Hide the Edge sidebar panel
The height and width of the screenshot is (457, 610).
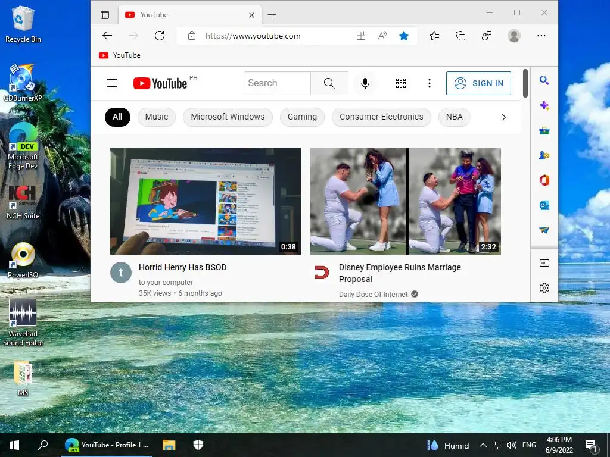544,263
